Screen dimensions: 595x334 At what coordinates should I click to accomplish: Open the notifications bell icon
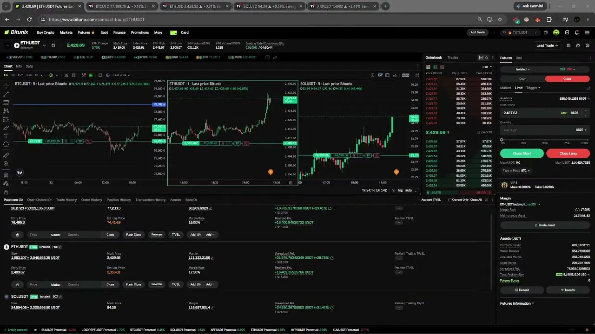(577, 32)
